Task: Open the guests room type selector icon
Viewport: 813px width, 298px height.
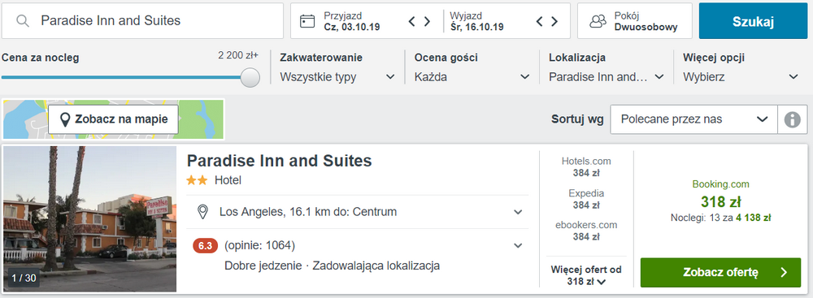Action: 598,21
